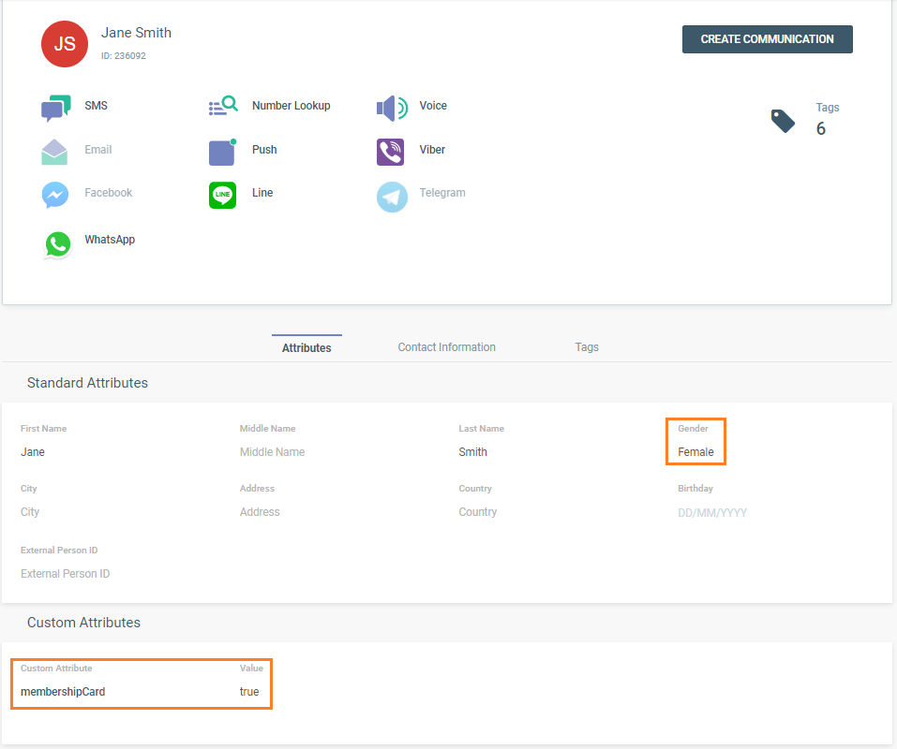Image resolution: width=897 pixels, height=749 pixels.
Task: Open the Gender dropdown showing Female
Action: point(696,452)
